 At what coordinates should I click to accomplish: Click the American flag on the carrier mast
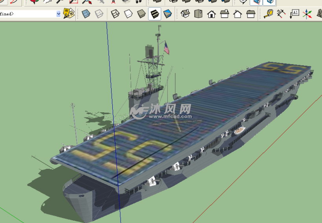(166, 48)
